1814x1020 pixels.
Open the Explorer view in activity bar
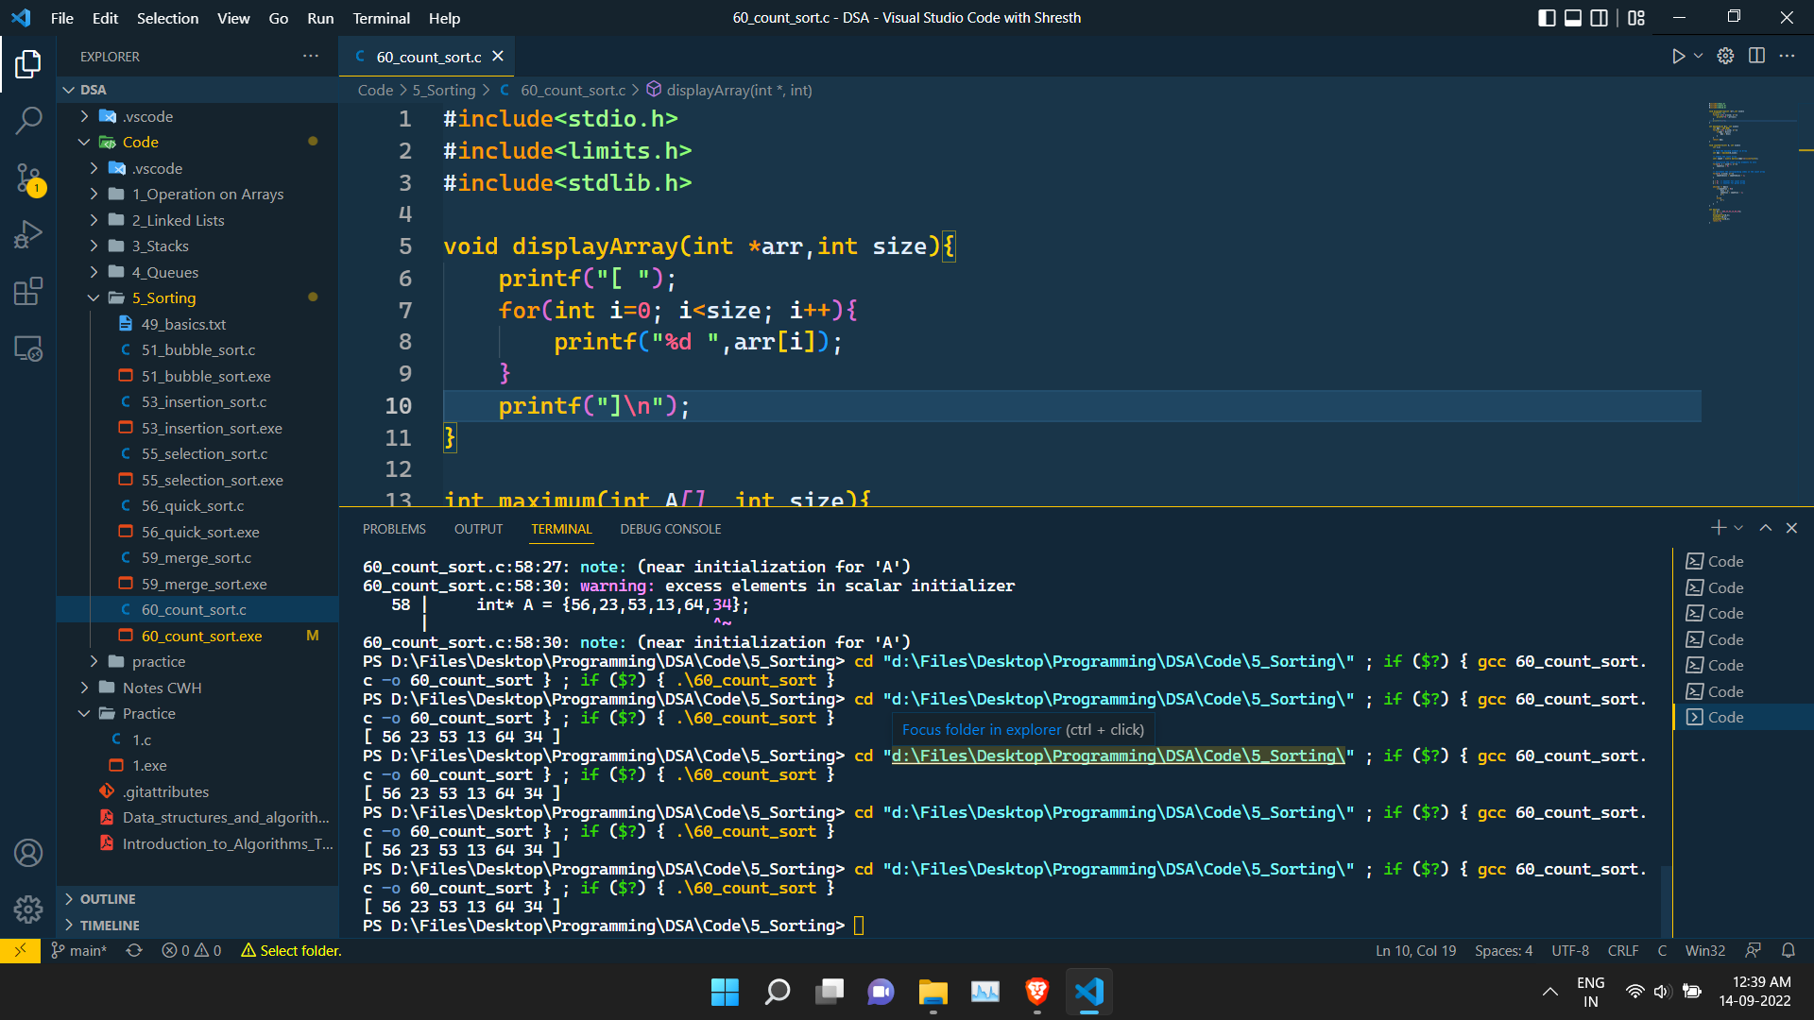coord(28,64)
